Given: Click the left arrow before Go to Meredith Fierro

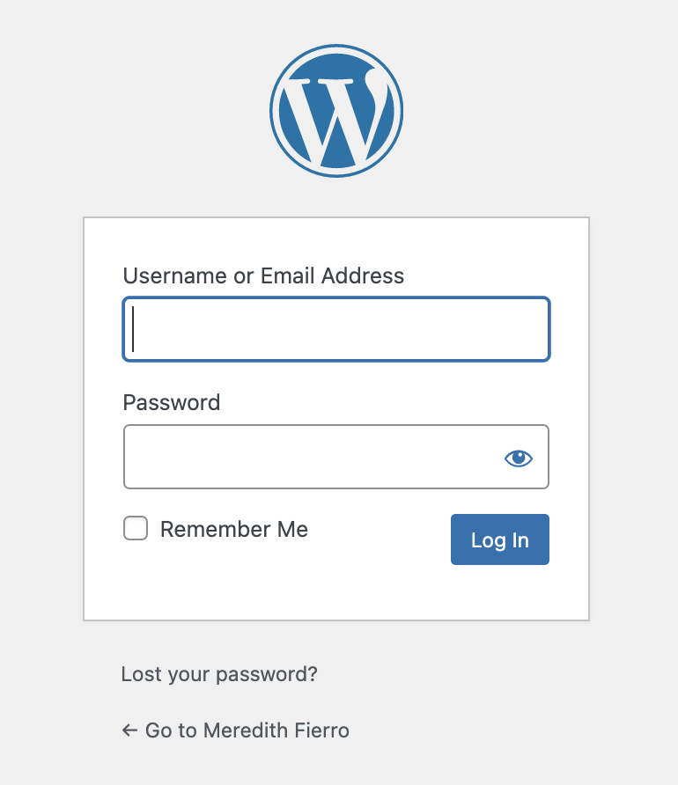Looking at the screenshot, I should [x=129, y=730].
